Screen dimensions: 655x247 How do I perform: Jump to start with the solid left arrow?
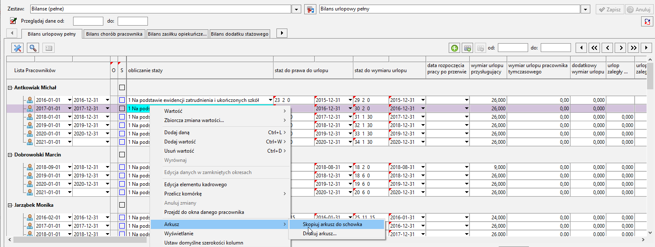click(581, 48)
